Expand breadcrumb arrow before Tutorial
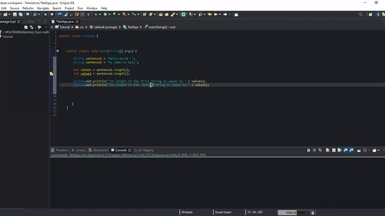Viewport: 385px width, 216px height. coord(52,27)
